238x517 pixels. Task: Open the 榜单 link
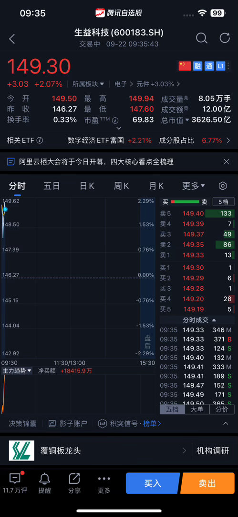pyautogui.click(x=152, y=423)
